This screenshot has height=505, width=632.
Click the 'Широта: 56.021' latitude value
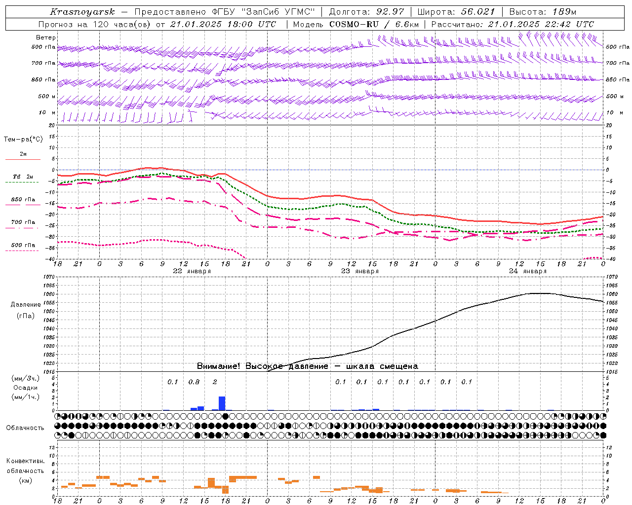coord(456,12)
